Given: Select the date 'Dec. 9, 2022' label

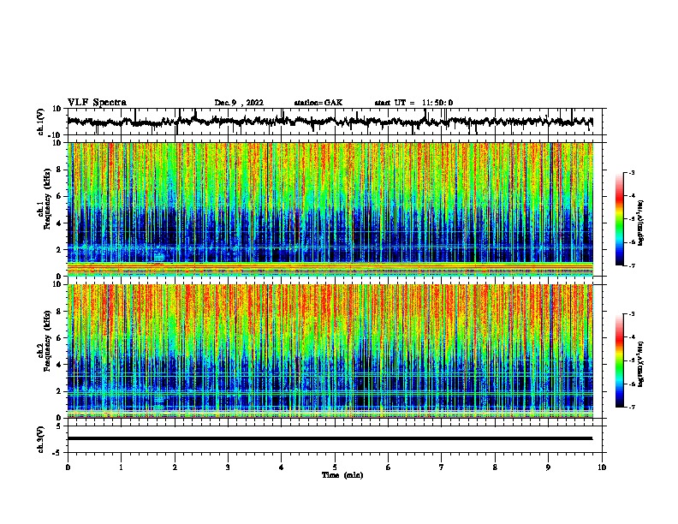Looking at the screenshot, I should click(x=239, y=103).
